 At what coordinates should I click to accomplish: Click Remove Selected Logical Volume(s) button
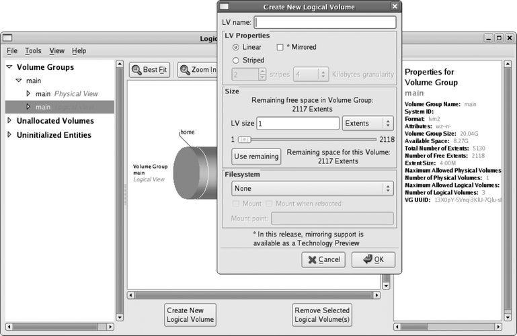tap(322, 314)
